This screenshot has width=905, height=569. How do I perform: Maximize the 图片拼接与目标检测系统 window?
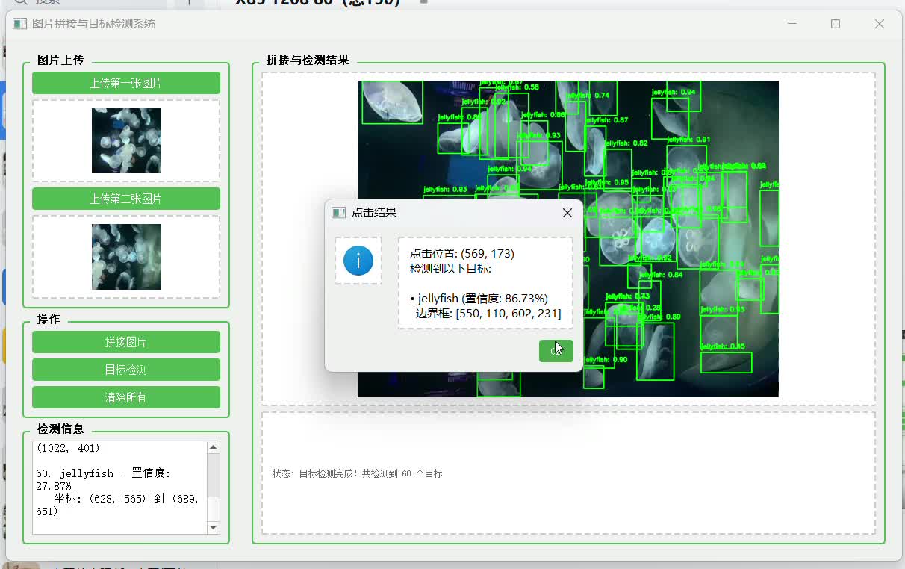pos(836,24)
